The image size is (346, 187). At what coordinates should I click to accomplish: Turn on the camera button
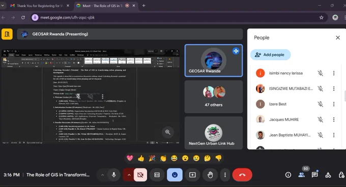tap(140, 175)
